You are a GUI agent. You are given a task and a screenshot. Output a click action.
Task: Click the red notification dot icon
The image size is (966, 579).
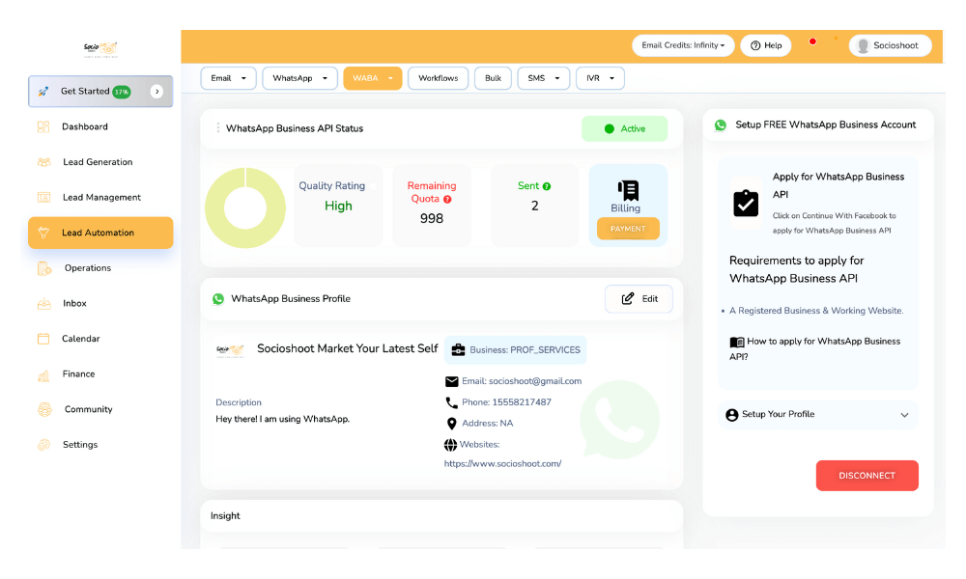(812, 41)
